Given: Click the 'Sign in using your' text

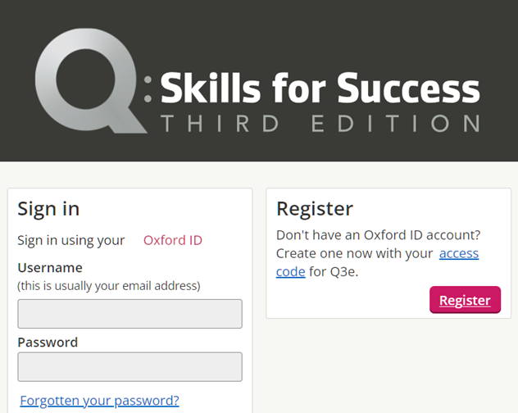Looking at the screenshot, I should coord(71,241).
